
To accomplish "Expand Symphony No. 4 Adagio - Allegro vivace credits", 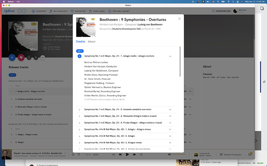I will [x=170, y=129].
